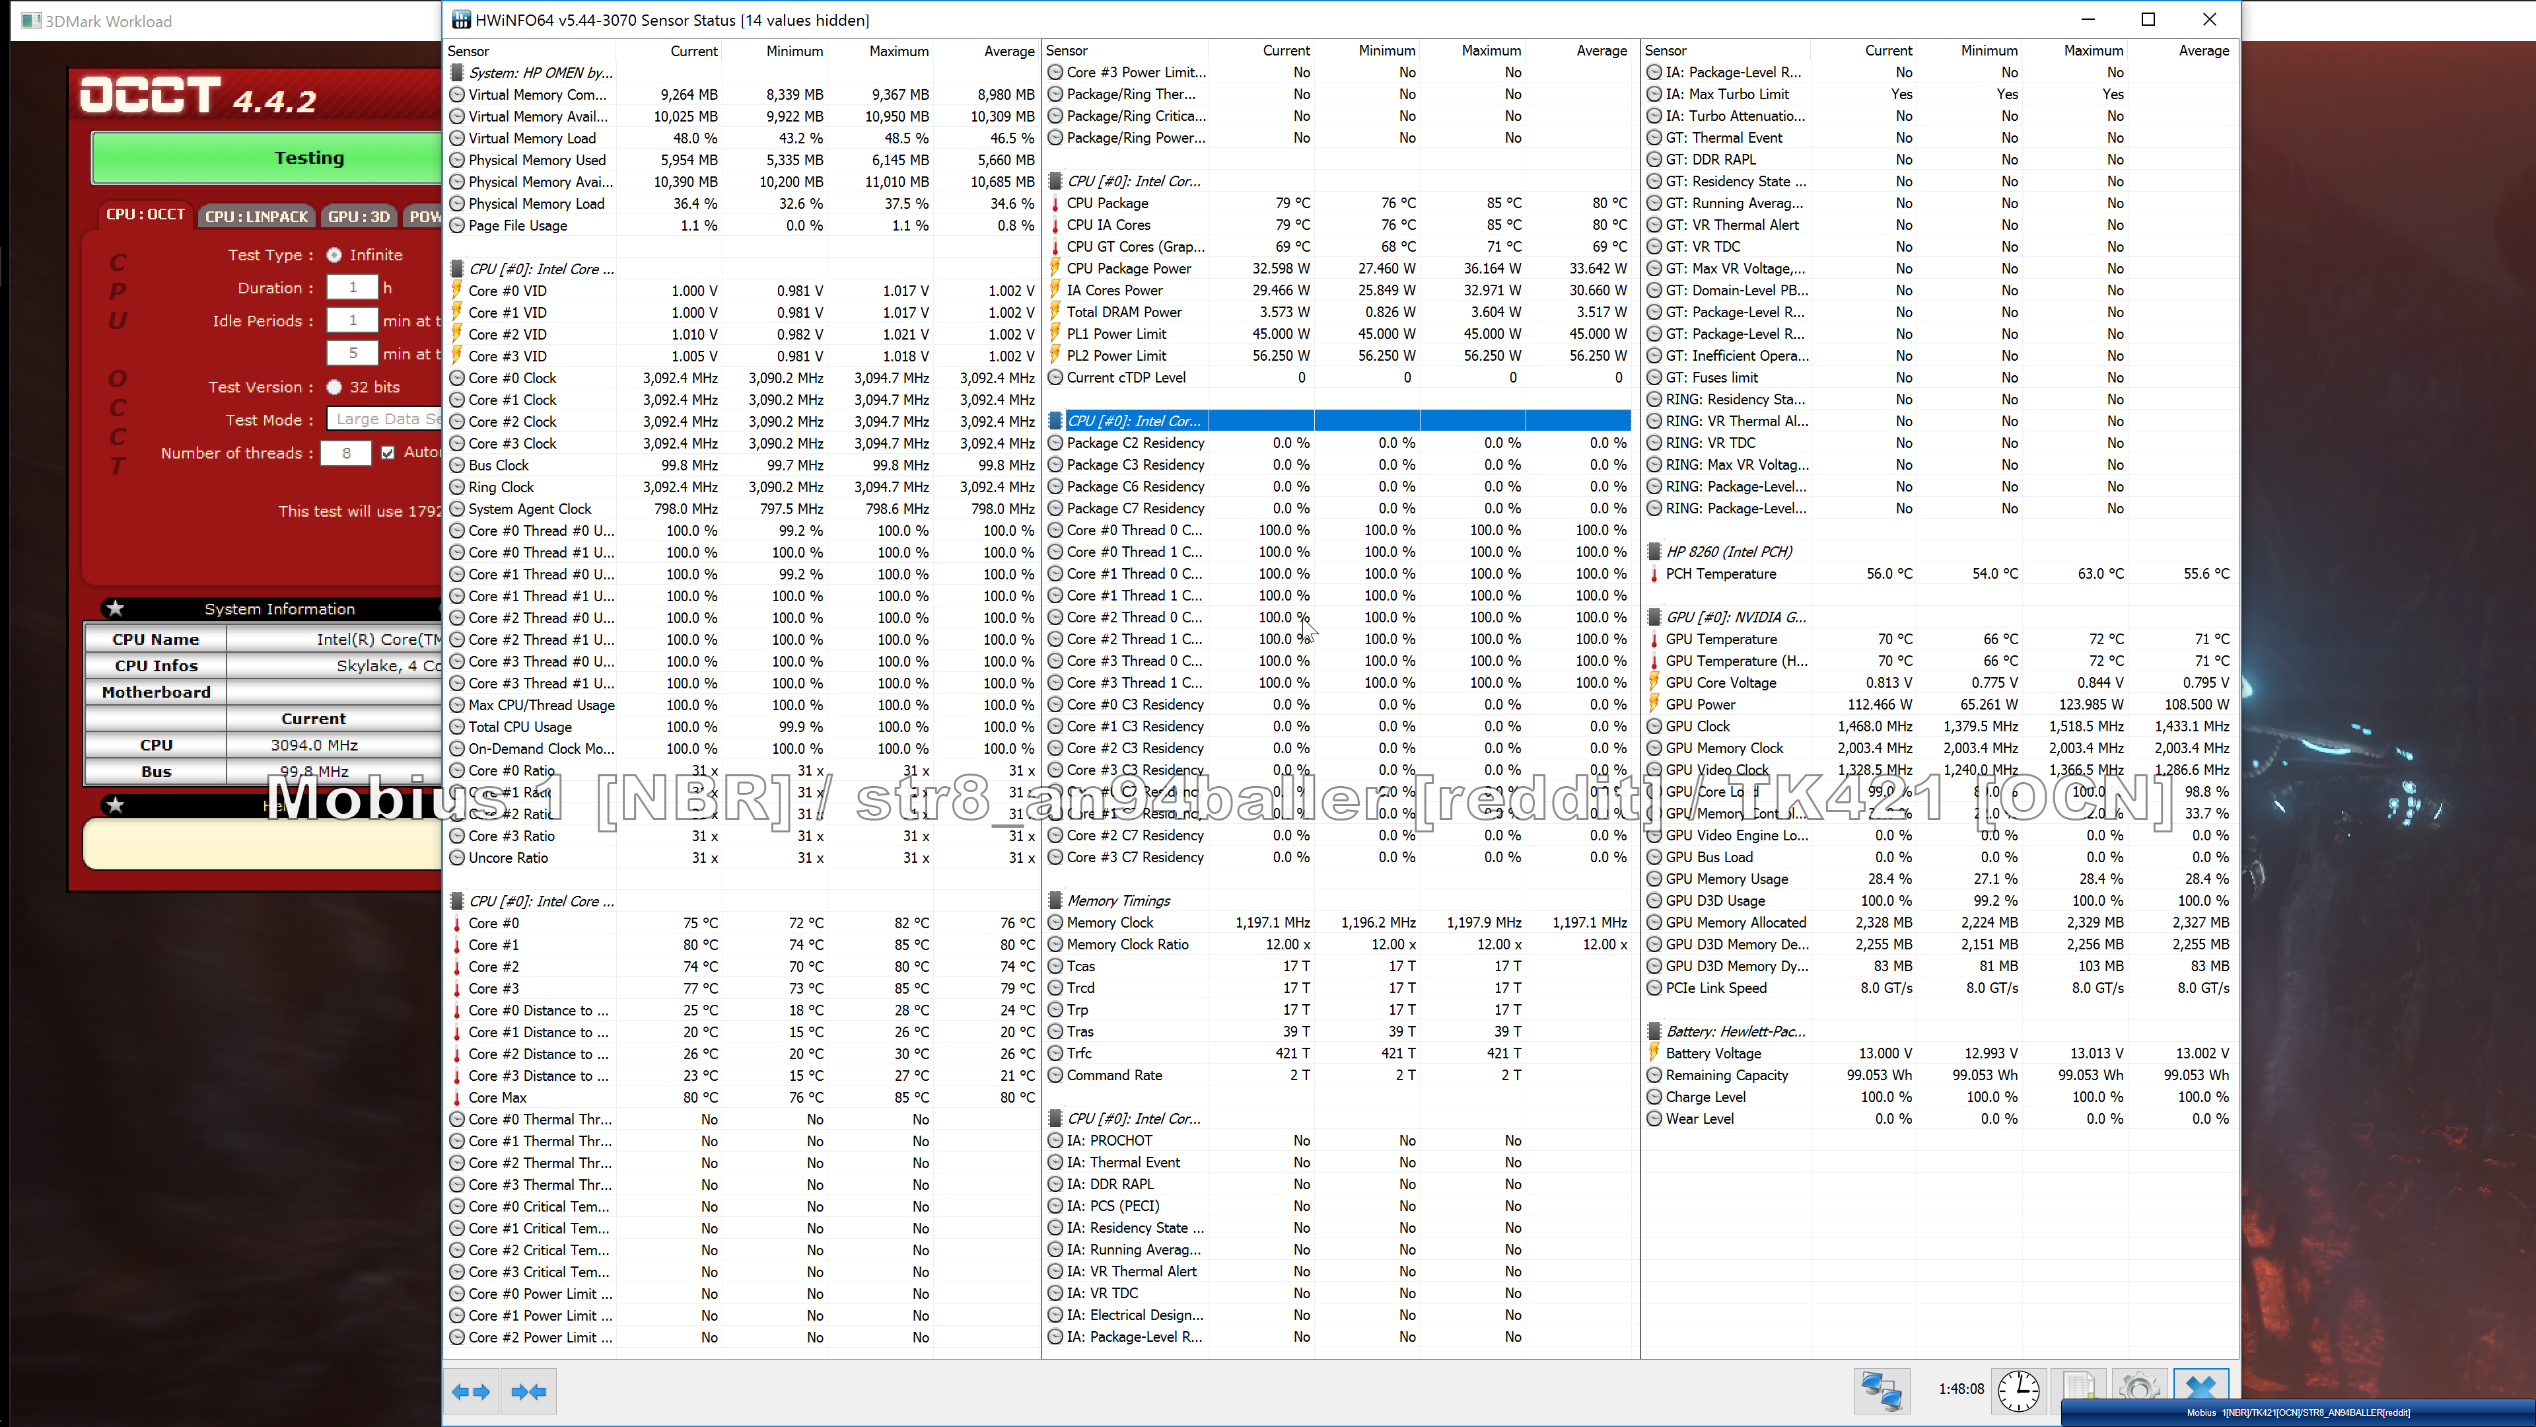Open the Test Mode Large Data Set dropdown
Screen dimensions: 2536x1427
click(x=384, y=420)
